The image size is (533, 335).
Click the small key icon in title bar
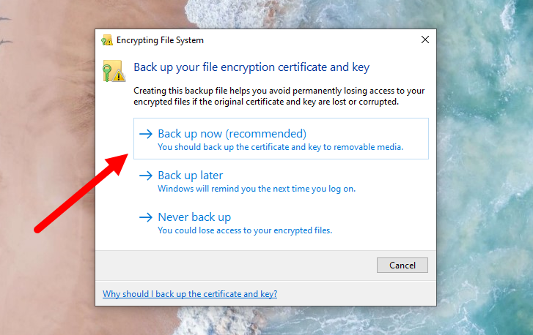coord(107,40)
